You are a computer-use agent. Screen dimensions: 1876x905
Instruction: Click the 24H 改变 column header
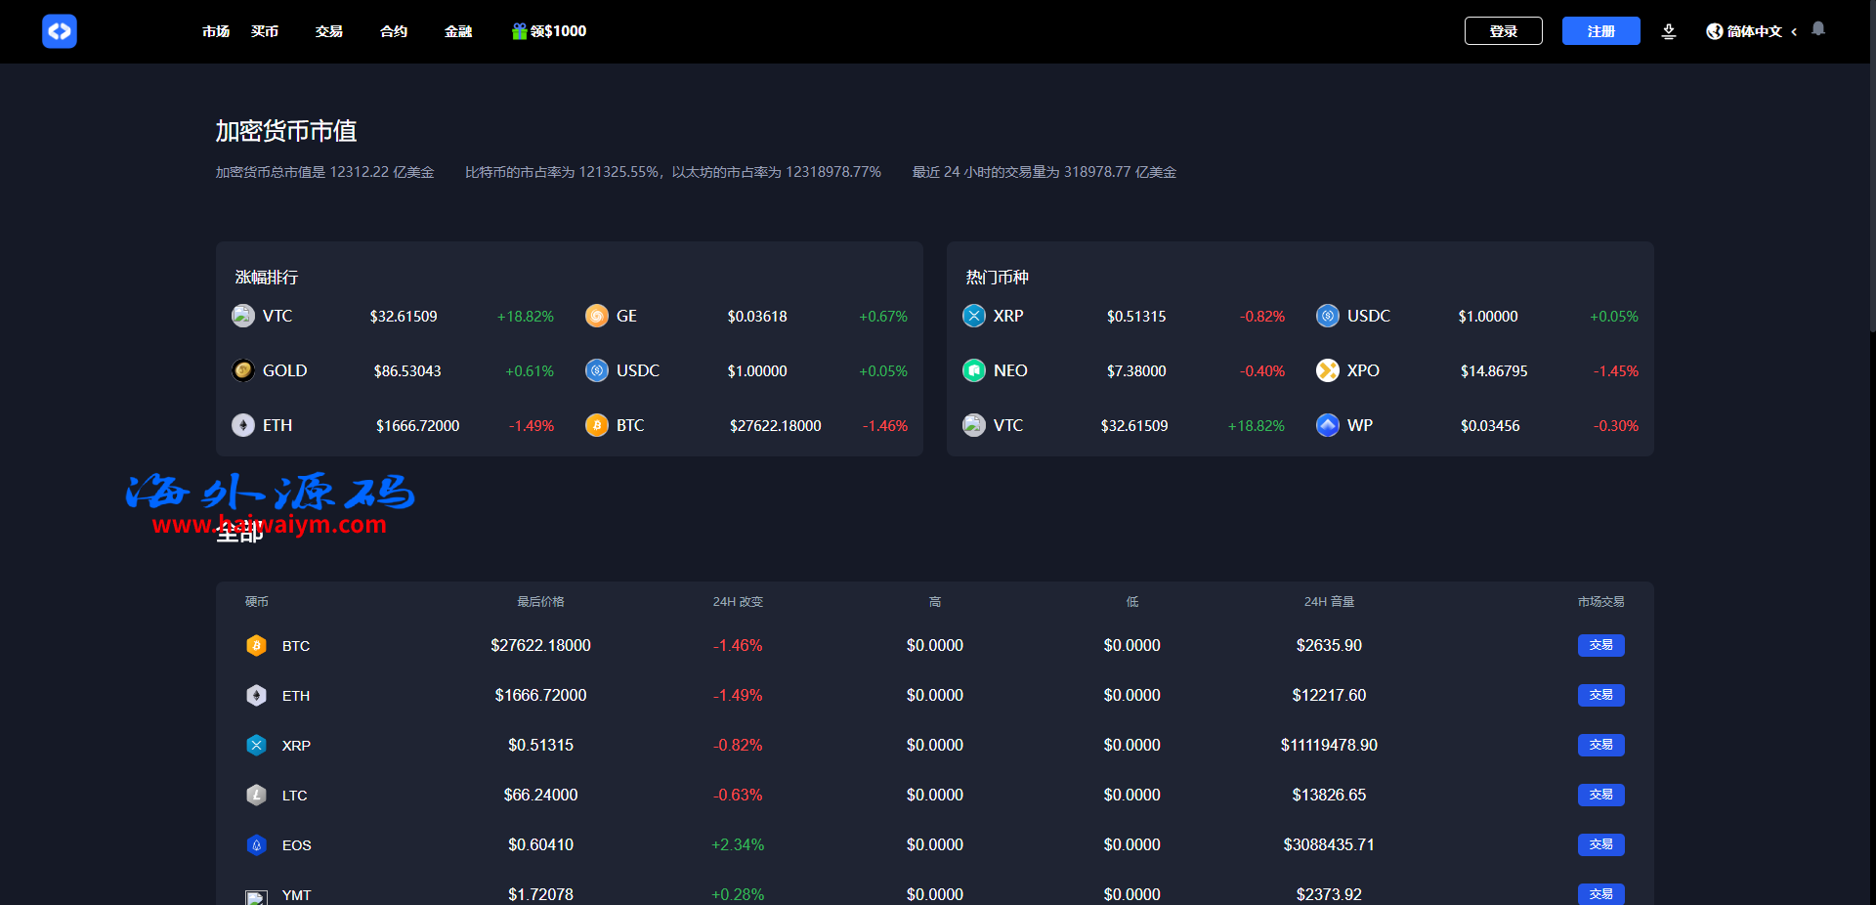[738, 602]
